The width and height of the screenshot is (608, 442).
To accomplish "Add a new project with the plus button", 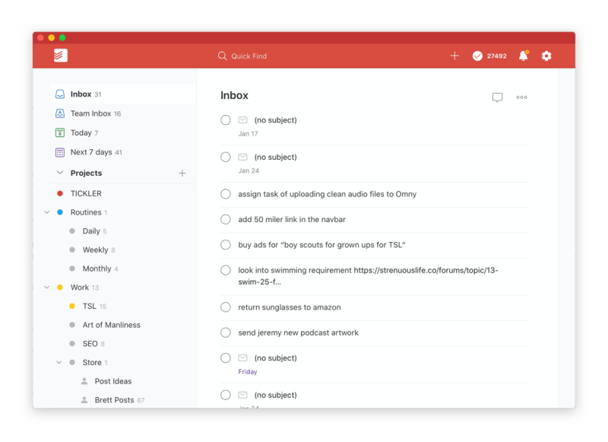I will coord(182,173).
